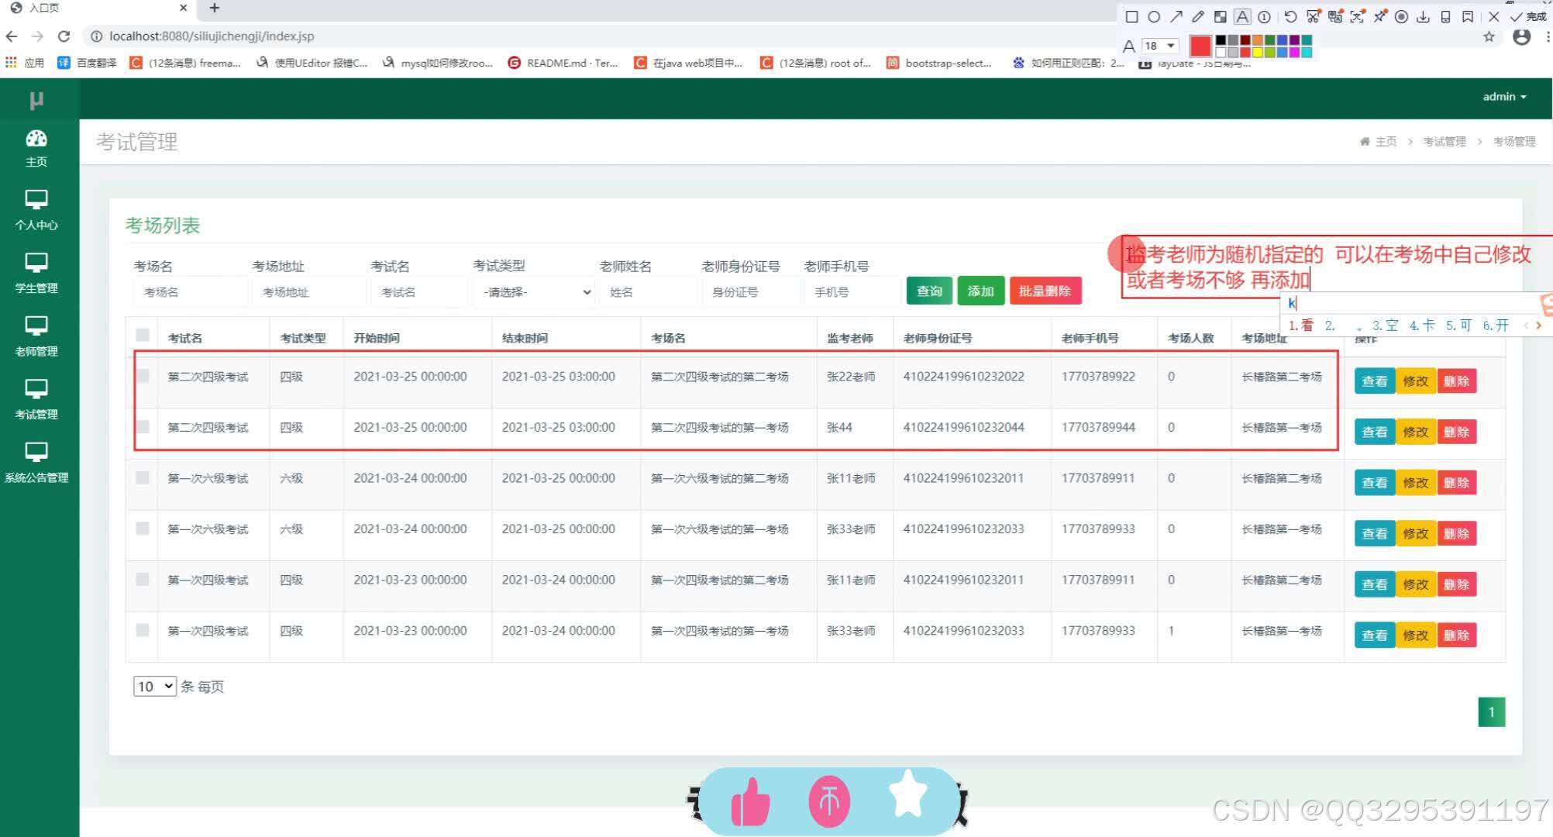Click the bookmark icon in screenshot toolbar
Image resolution: width=1553 pixels, height=837 pixels.
tap(1467, 16)
